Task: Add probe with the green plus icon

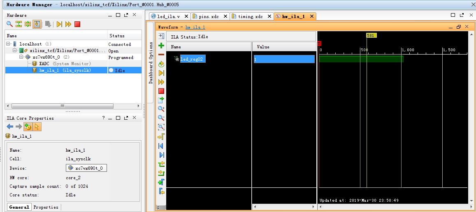Action: (x=161, y=46)
